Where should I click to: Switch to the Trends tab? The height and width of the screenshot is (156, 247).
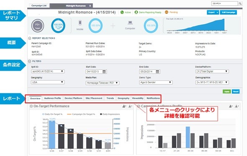pos(110,98)
